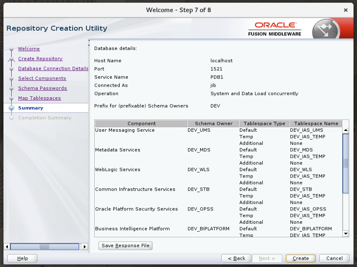Click the Completion Summary step label
The image size is (357, 267).
(x=45, y=118)
